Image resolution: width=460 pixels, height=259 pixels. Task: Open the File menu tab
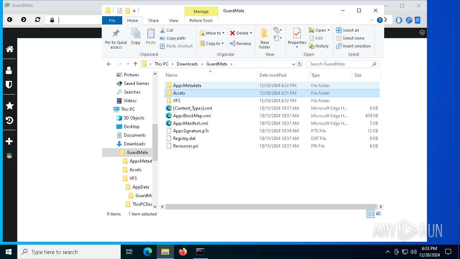[112, 21]
